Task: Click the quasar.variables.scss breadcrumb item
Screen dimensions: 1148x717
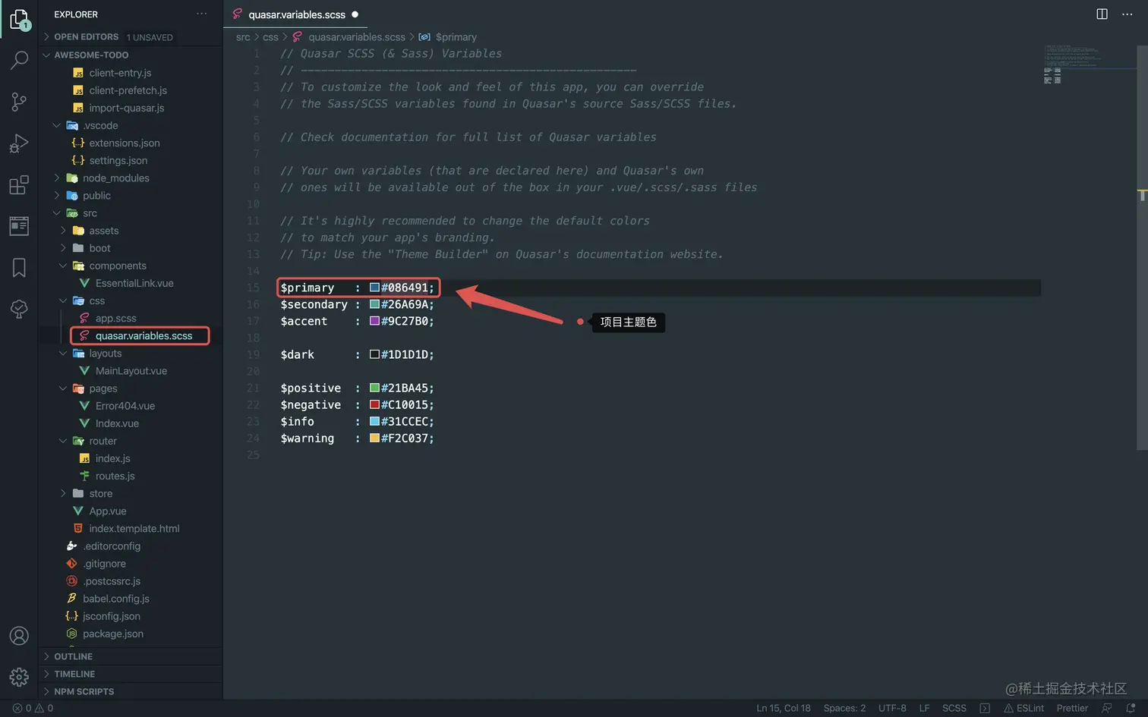Action: (x=357, y=36)
